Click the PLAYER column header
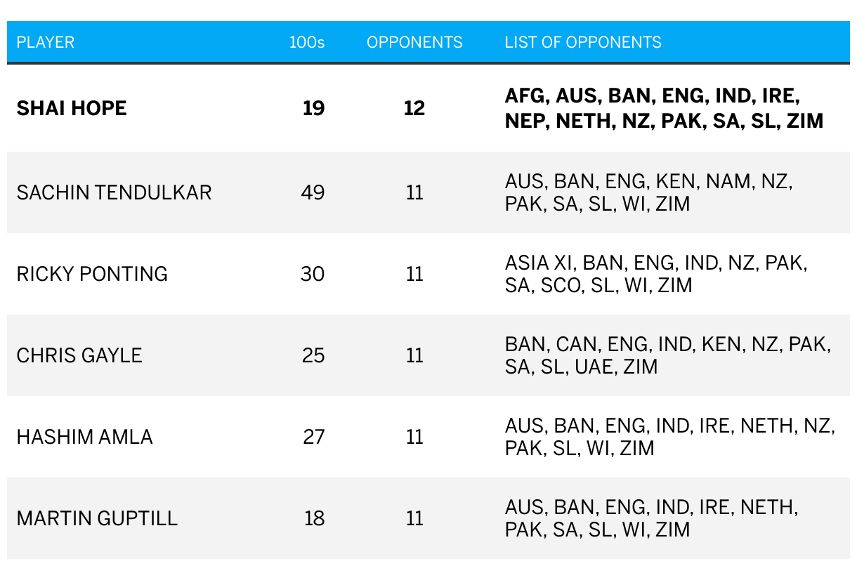The height and width of the screenshot is (566, 857). point(46,42)
